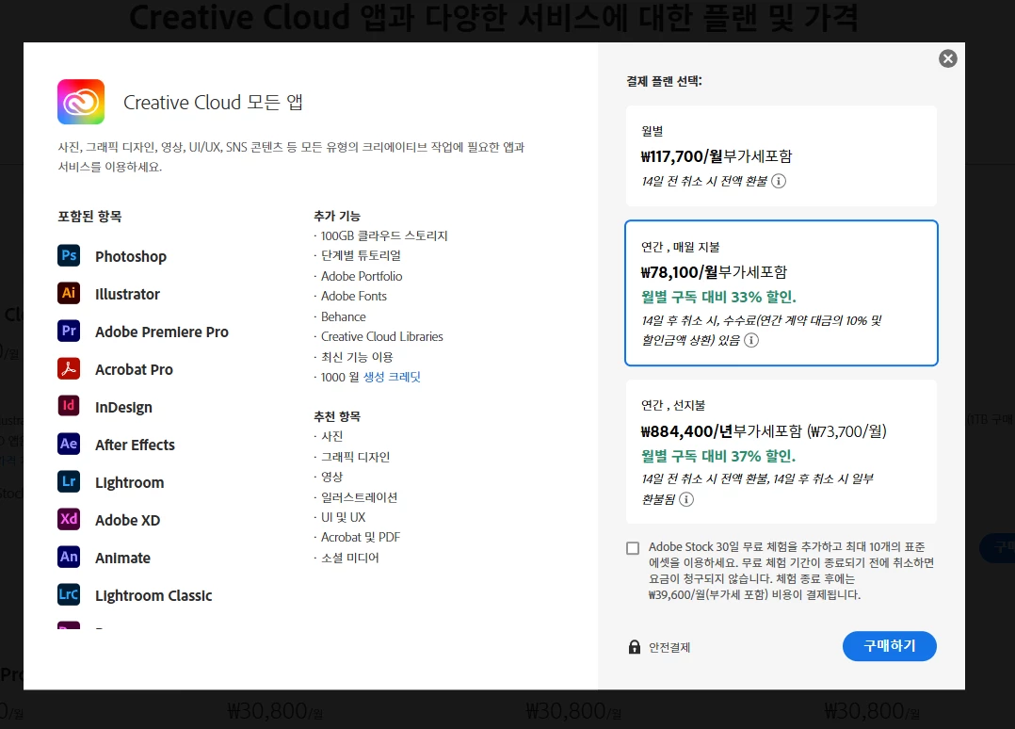Click the UI 및 UX recommended item

tap(343, 517)
